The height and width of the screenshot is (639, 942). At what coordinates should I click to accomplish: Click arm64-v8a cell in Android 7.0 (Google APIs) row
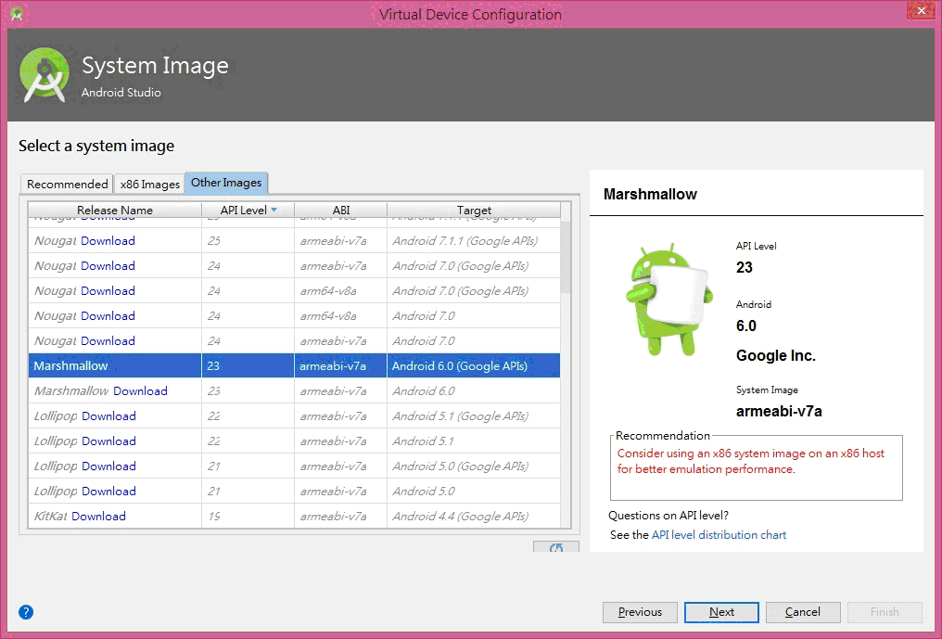(340, 291)
